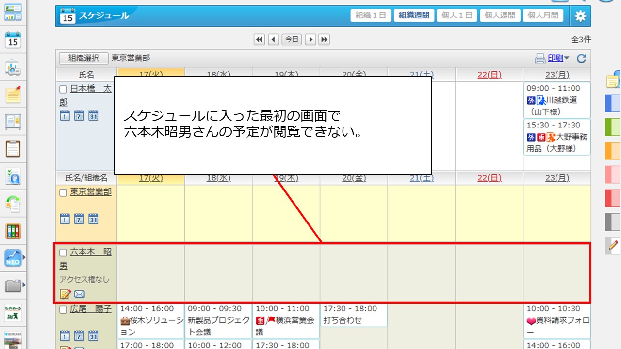Expand the NEO sidebar submenu arrow
621x349 pixels.
coord(24,258)
